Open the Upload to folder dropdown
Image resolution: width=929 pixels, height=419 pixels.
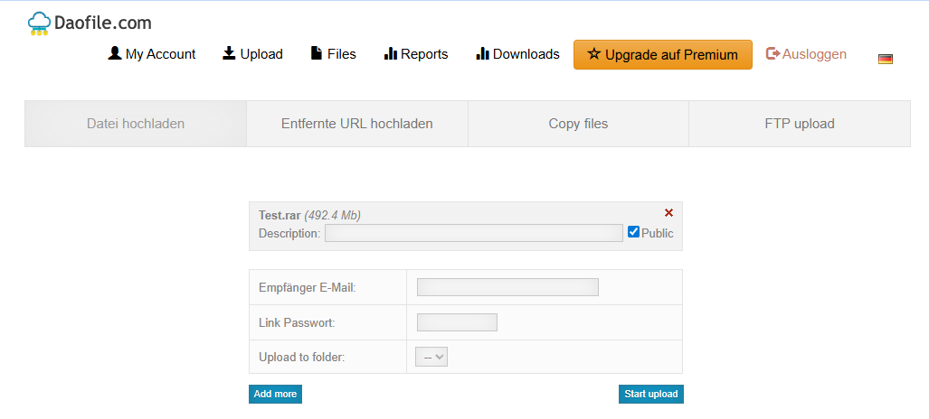pos(431,357)
